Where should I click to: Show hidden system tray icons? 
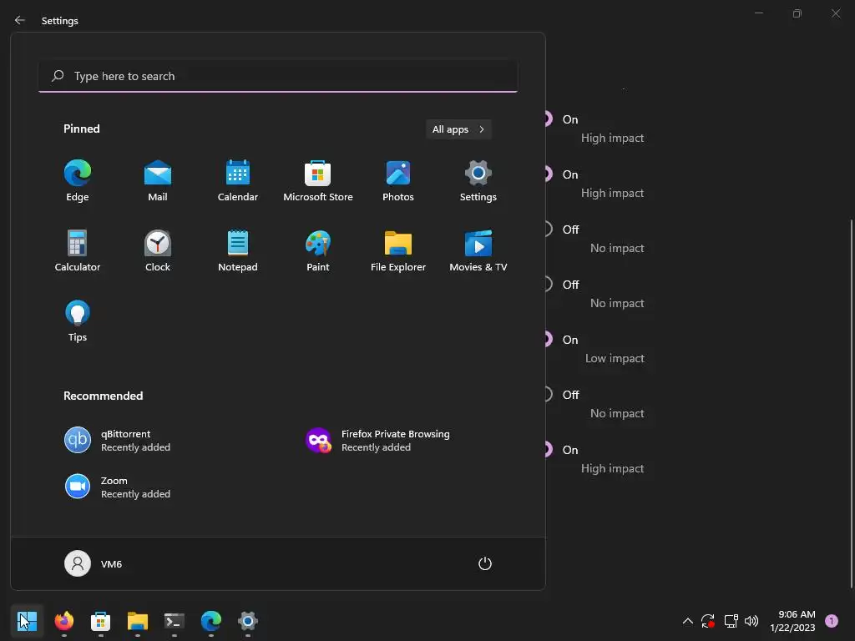click(x=688, y=621)
